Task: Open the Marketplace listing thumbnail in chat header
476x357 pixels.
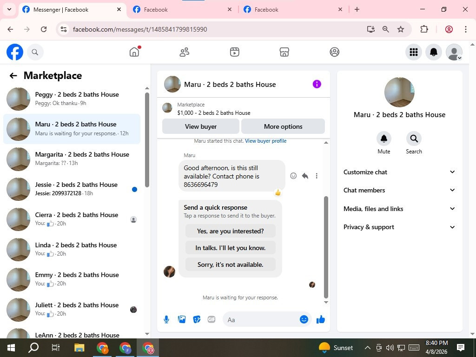Action: [x=167, y=108]
